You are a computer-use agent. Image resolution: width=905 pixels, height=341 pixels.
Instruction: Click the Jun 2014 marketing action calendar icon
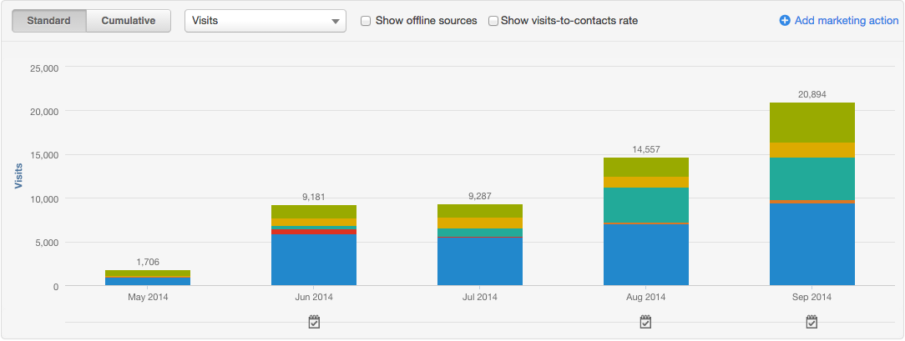coord(314,322)
